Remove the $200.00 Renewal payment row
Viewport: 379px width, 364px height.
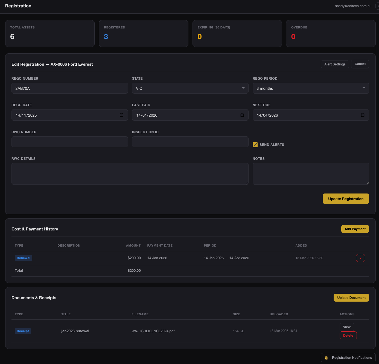[x=360, y=258]
